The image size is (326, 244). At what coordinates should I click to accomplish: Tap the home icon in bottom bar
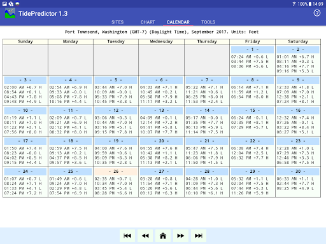pyautogui.click(x=163, y=236)
